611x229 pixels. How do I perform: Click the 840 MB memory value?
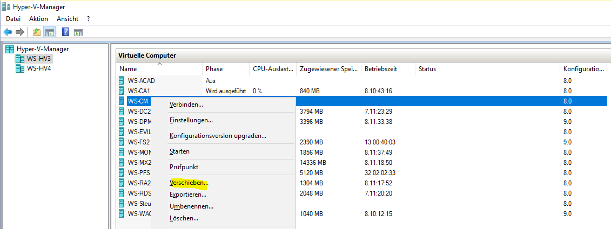point(310,91)
